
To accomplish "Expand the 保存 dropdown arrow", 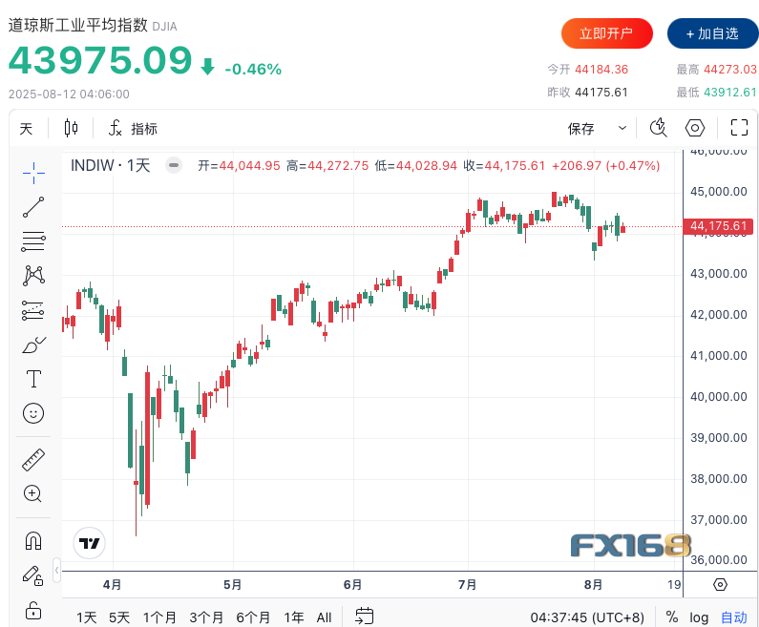I will click(x=622, y=128).
